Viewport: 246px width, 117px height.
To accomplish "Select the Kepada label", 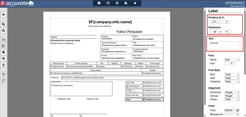I will click(x=54, y=37).
